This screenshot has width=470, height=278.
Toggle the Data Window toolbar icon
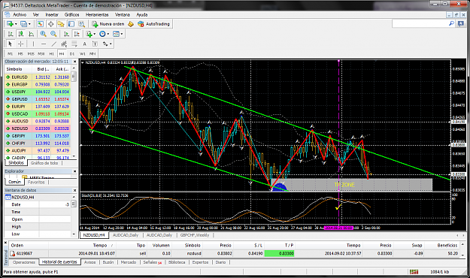pyautogui.click(x=50, y=23)
